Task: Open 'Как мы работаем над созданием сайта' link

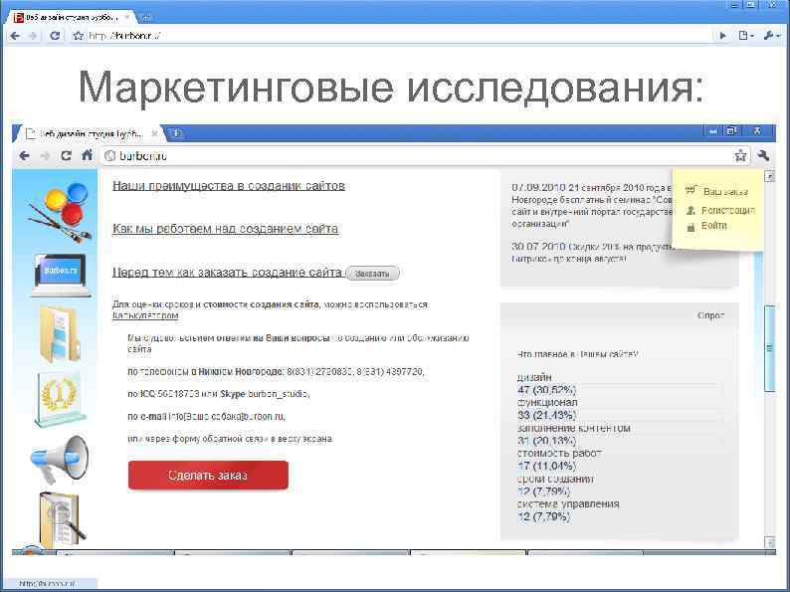Action: [x=225, y=229]
